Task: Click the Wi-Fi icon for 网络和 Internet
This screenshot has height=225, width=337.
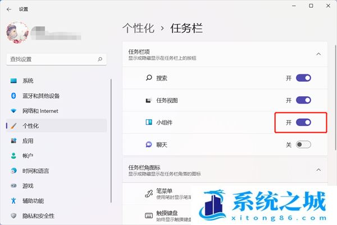Action: tap(13, 111)
